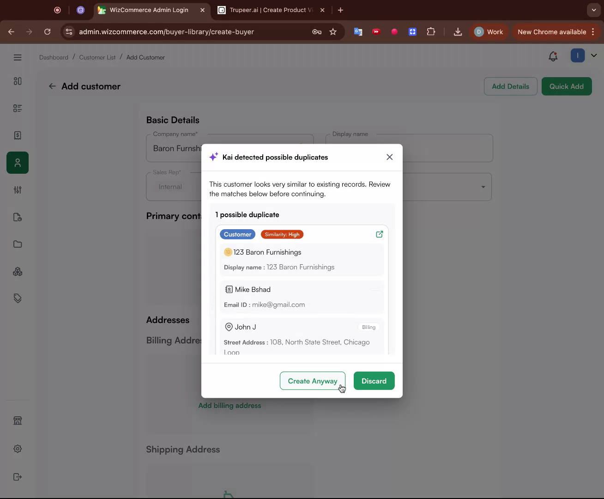Open the dashboard grid icon in sidebar

(18, 81)
